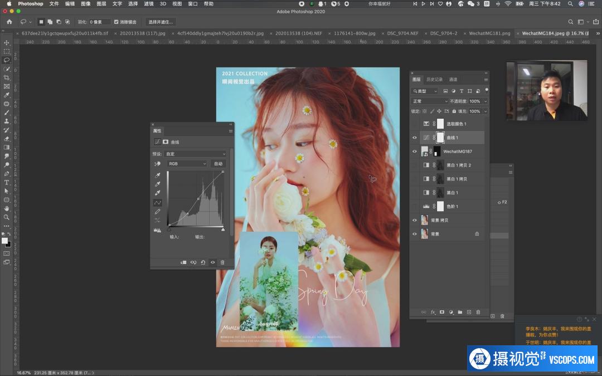Open the Layers panel flyout menu
Screen dimensions: 602x376
486,80
